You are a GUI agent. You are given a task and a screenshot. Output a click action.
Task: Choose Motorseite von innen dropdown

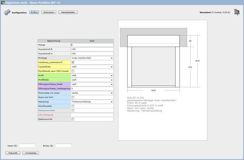(92, 93)
